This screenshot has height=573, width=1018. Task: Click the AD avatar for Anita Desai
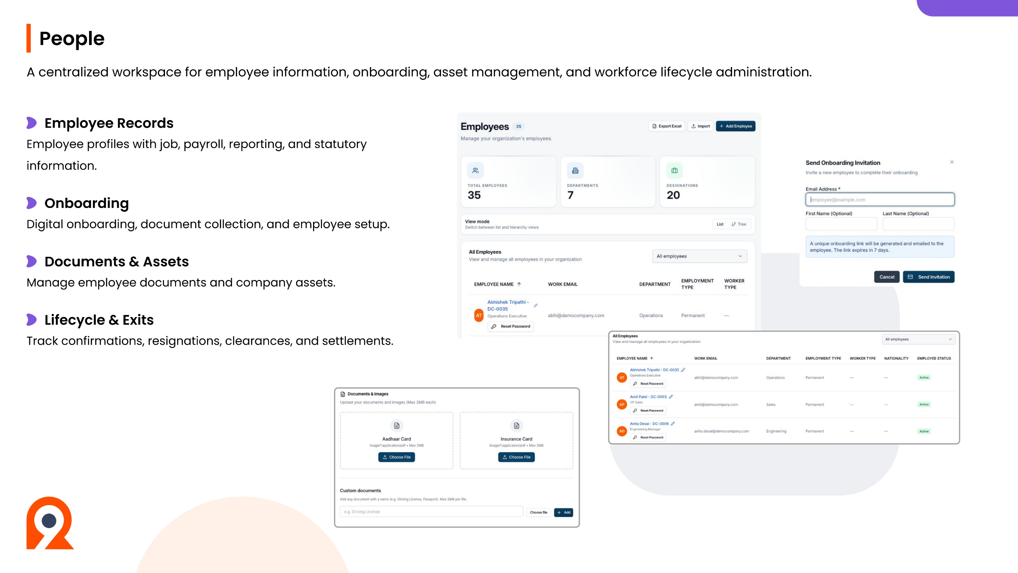point(622,431)
